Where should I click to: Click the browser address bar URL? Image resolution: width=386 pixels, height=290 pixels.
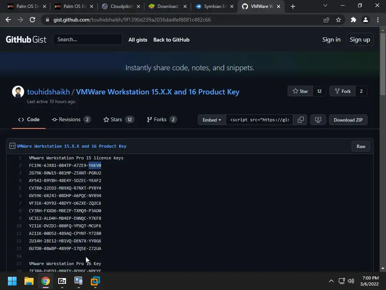132,20
